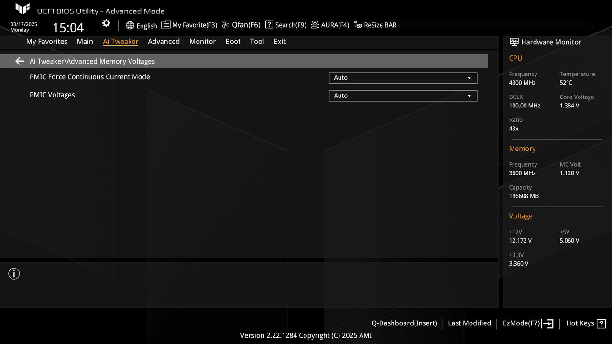The width and height of the screenshot is (612, 344).
Task: Open My Favorite(F3) list icon
Action: 165,25
